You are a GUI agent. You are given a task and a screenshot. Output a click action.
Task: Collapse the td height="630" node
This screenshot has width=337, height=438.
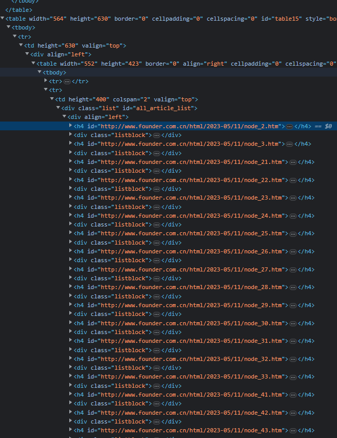[21, 46]
